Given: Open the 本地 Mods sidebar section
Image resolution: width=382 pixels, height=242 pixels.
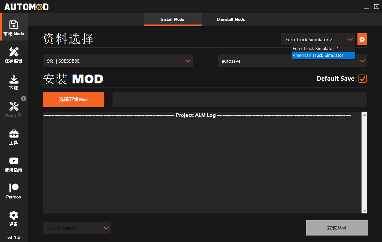Looking at the screenshot, I should [14, 27].
